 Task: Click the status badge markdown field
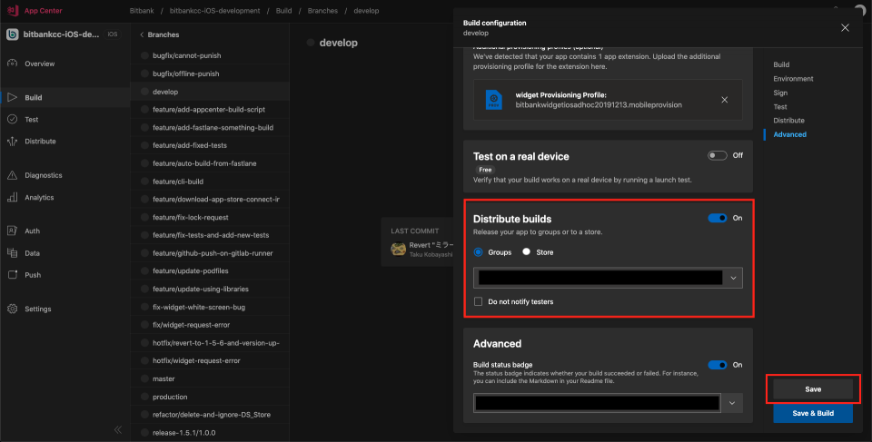click(x=598, y=403)
